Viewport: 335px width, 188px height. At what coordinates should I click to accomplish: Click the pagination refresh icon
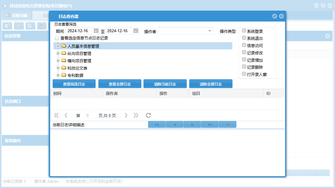pyautogui.click(x=148, y=115)
